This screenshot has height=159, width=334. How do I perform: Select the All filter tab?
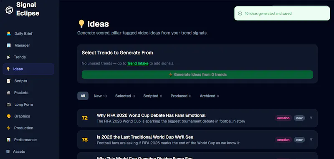point(83,96)
